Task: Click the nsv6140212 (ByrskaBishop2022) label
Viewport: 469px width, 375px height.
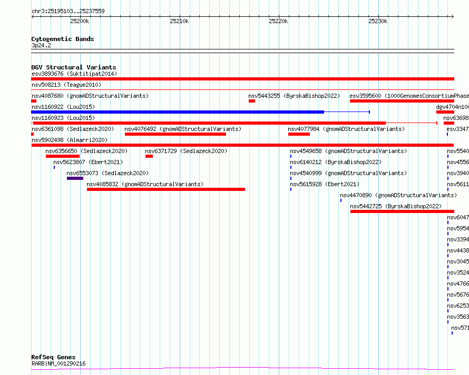Action: 336,162
